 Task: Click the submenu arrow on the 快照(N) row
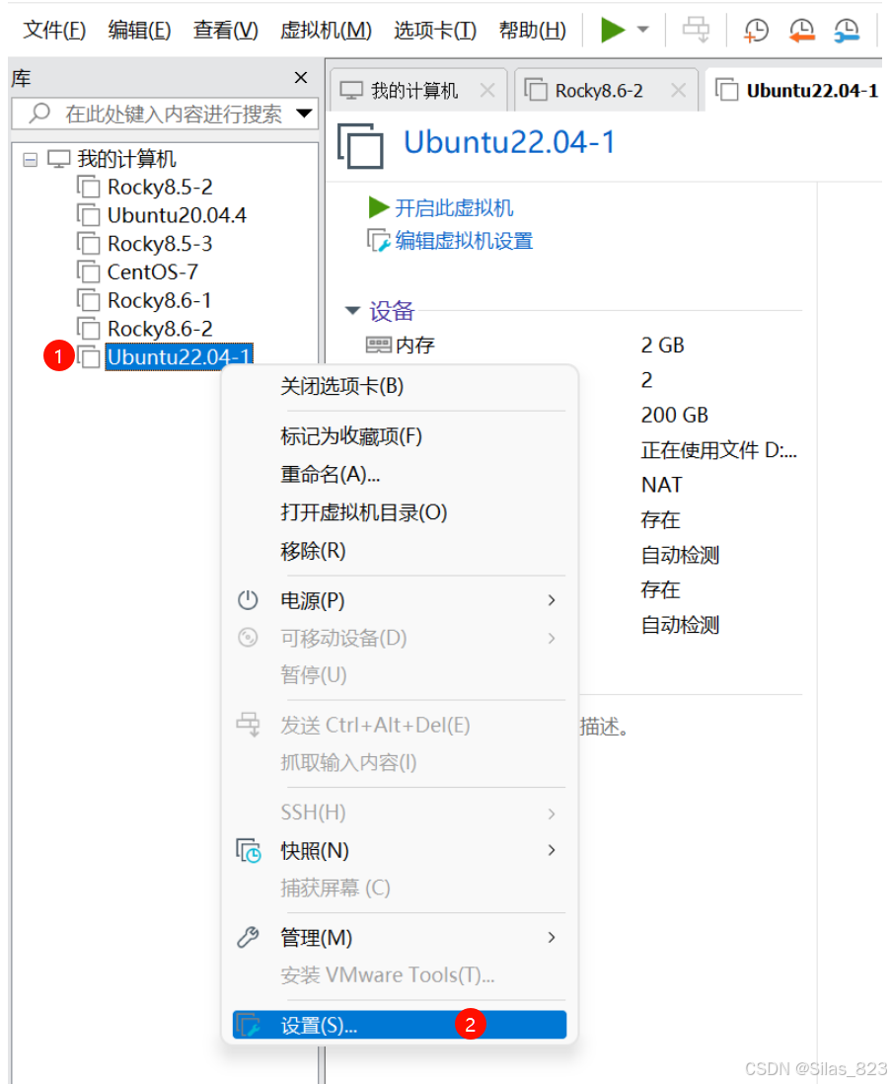[x=552, y=850]
